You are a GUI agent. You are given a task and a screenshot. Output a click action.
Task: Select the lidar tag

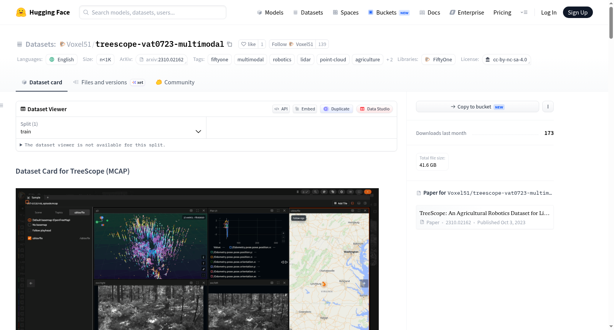(x=305, y=59)
